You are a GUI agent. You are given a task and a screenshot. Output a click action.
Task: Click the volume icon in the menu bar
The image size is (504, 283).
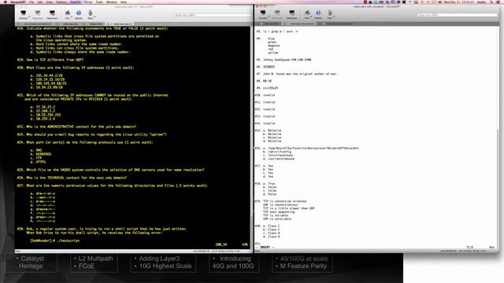tap(440, 2)
